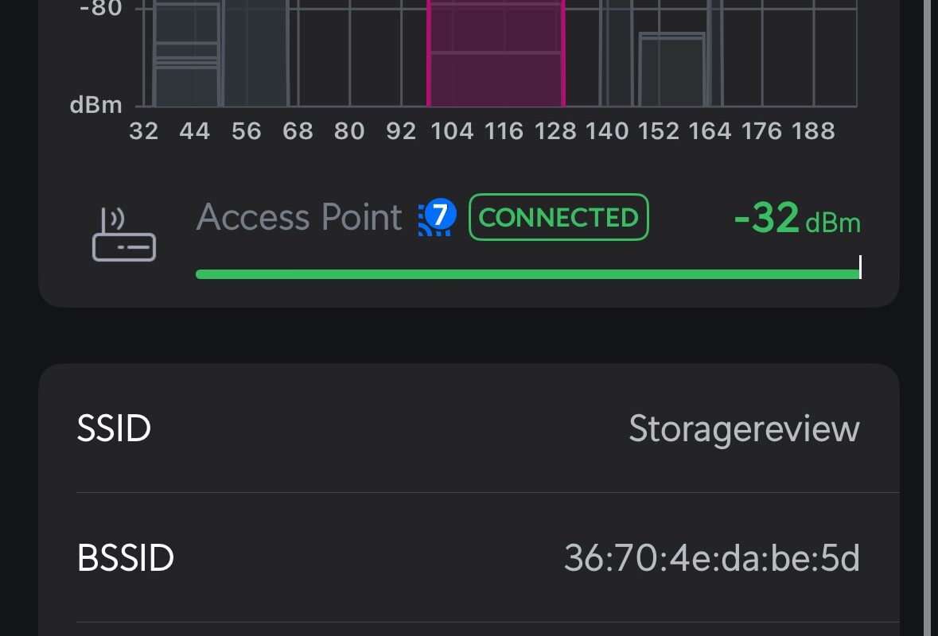Tap channel 188 label on the axis
Screen dimensions: 938x636
coord(813,131)
